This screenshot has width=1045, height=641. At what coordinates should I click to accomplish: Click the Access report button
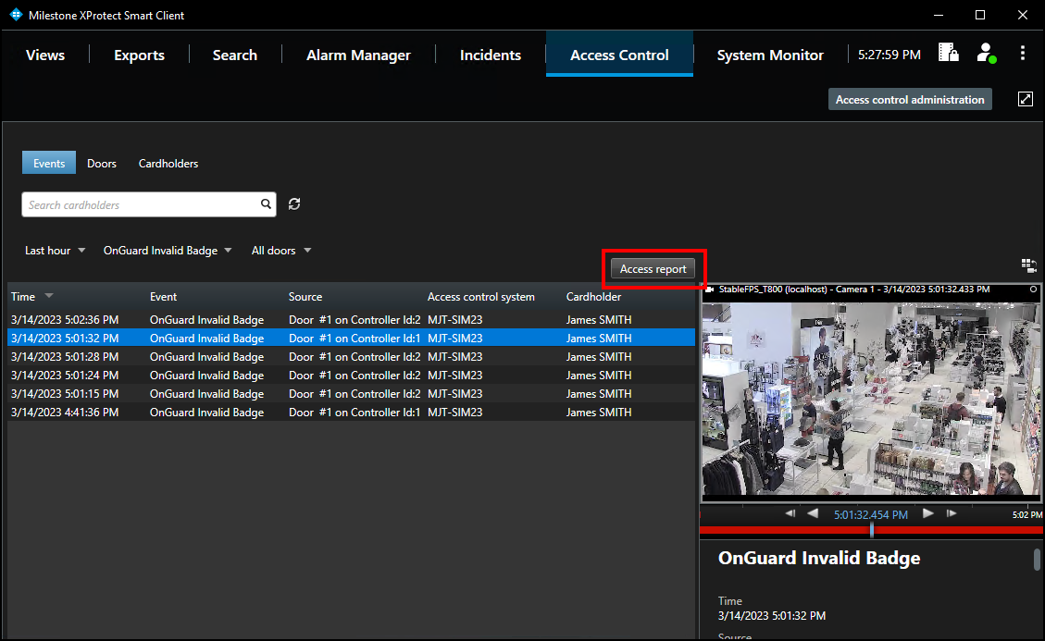[653, 268]
